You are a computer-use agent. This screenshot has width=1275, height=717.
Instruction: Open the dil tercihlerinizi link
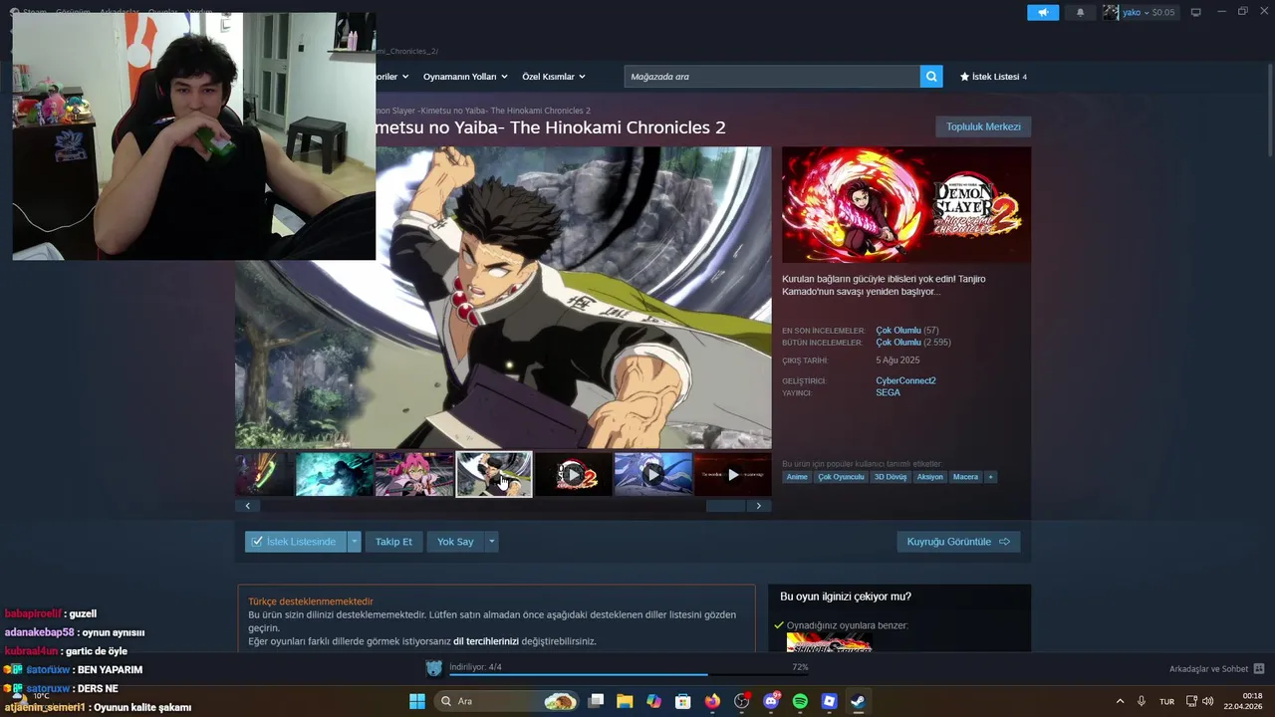click(486, 641)
